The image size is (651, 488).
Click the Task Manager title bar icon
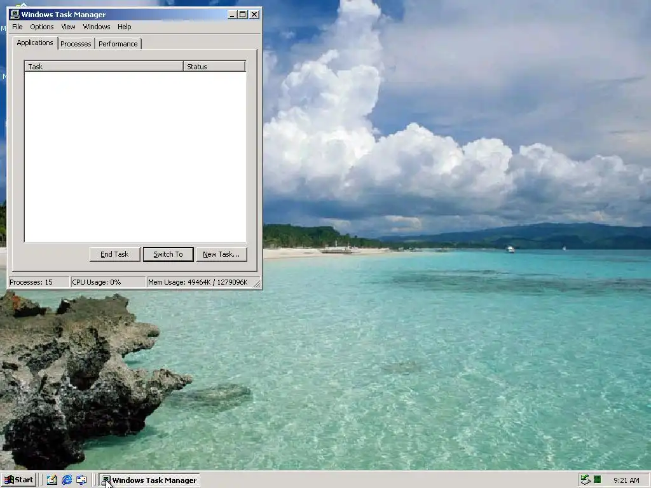pos(15,15)
